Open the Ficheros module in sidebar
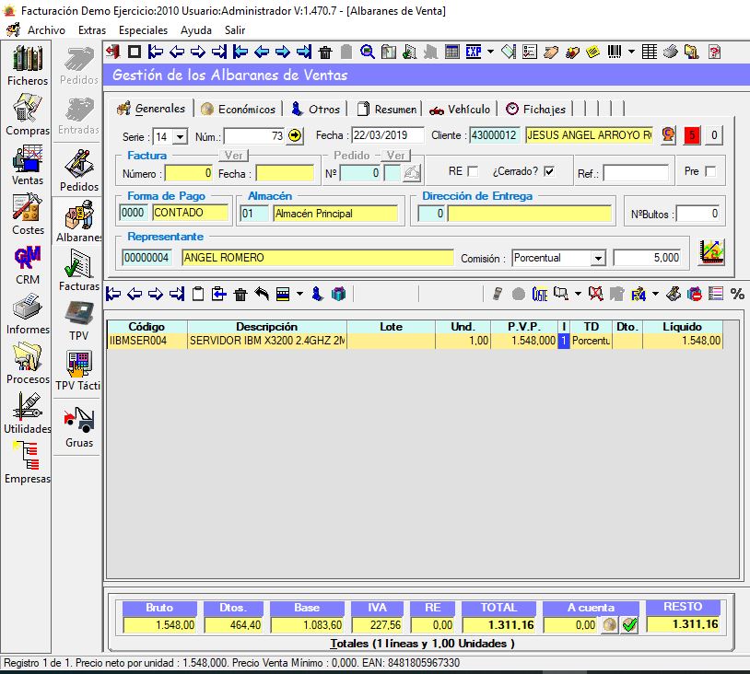The width and height of the screenshot is (750, 674). [x=28, y=65]
